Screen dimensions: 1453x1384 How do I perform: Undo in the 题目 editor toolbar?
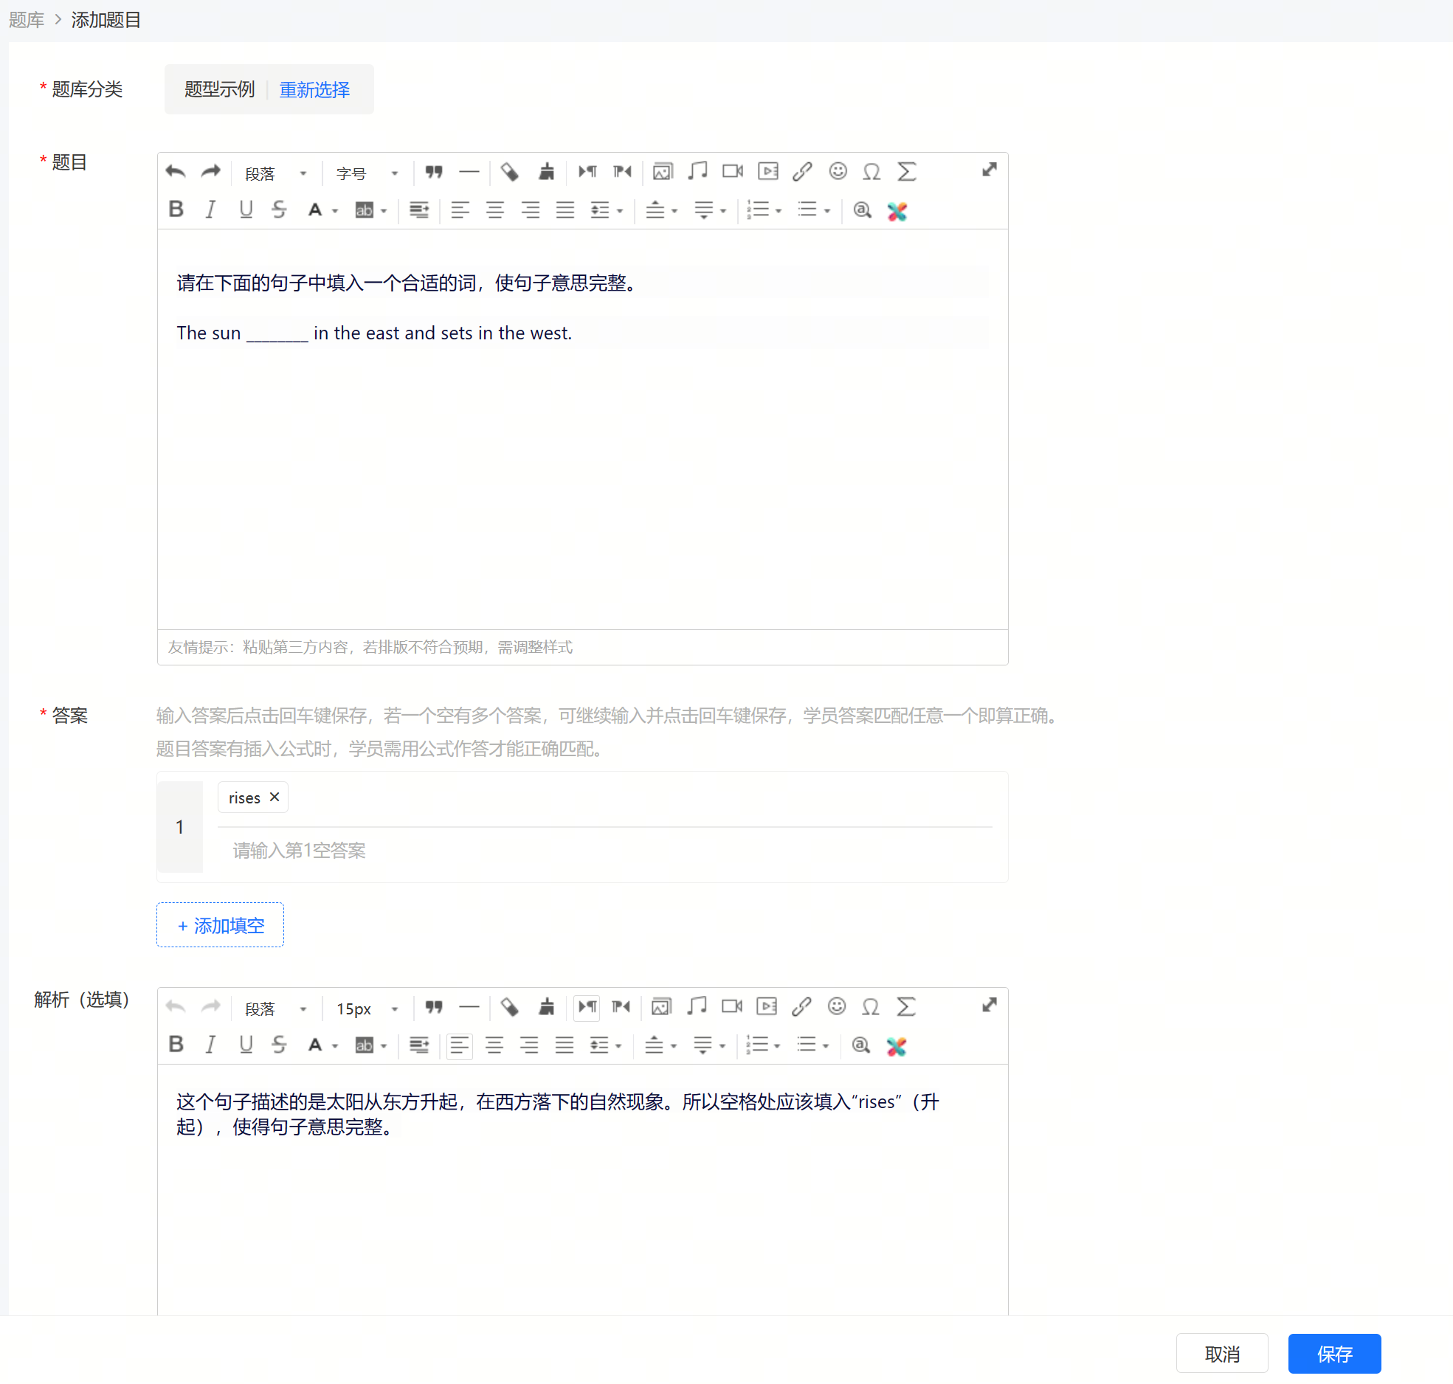tap(176, 172)
